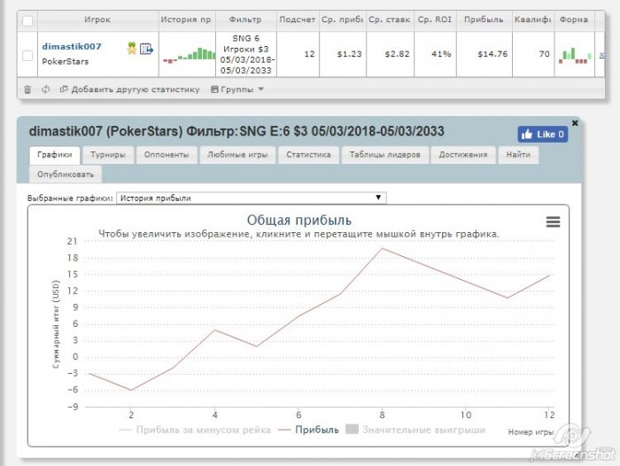The height and width of the screenshot is (466, 620).
Task: Click the export calendar icon beside dimastik007
Action: coord(146,49)
